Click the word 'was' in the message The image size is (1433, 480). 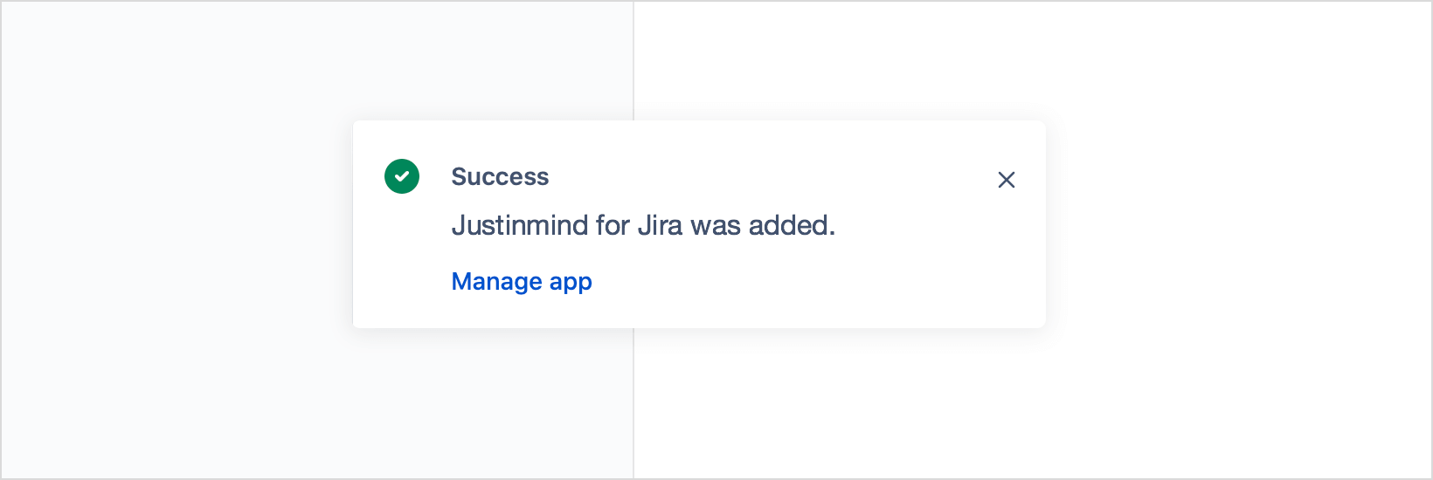click(716, 226)
